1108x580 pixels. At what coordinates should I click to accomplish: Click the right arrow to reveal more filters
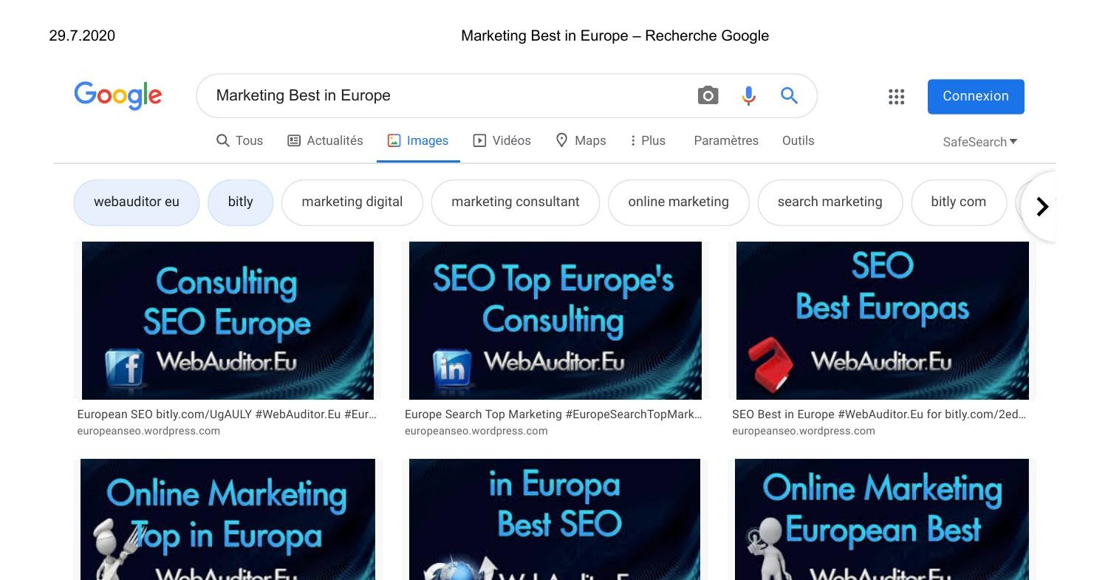(x=1042, y=206)
